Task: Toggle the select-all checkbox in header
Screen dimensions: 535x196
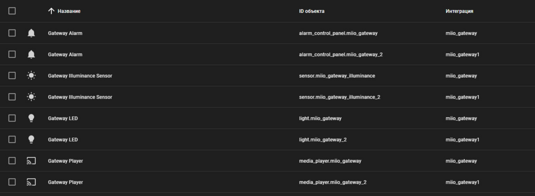Action: [x=12, y=11]
